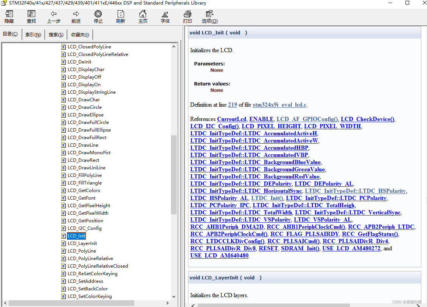The height and width of the screenshot is (307, 427).
Task: Switch to the 索引(N) index tab
Action: (x=33, y=34)
